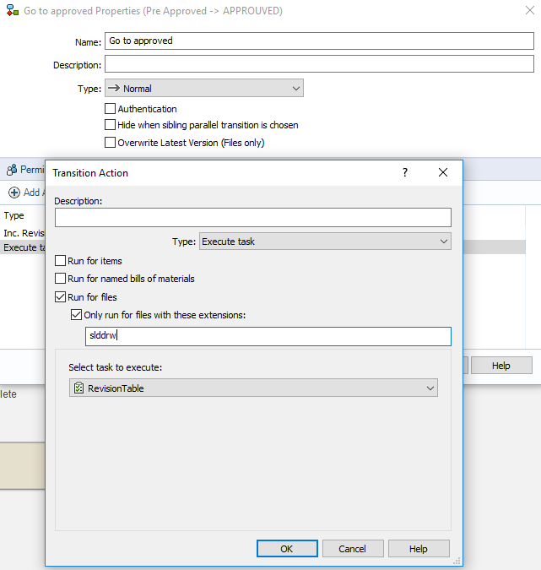Viewport: 541px width, 570px height.
Task: Click the Add Action plus icon
Action: [14, 193]
